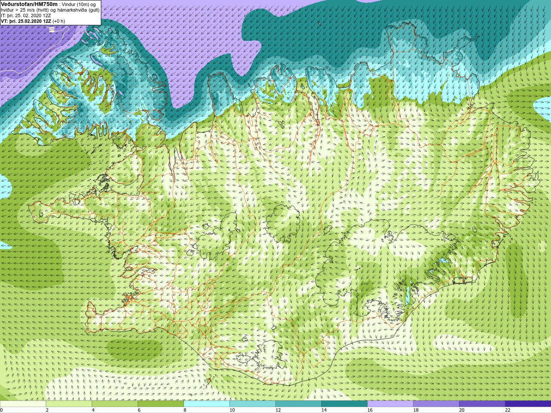Screen dimensions: 551x413
Task: Click the legend value '16'
Action: coord(370,410)
